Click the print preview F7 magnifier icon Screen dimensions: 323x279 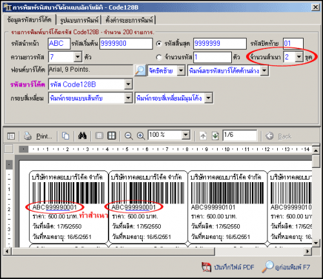(x=267, y=267)
